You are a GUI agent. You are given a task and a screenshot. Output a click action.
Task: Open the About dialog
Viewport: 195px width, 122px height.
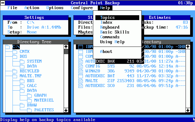(106, 51)
